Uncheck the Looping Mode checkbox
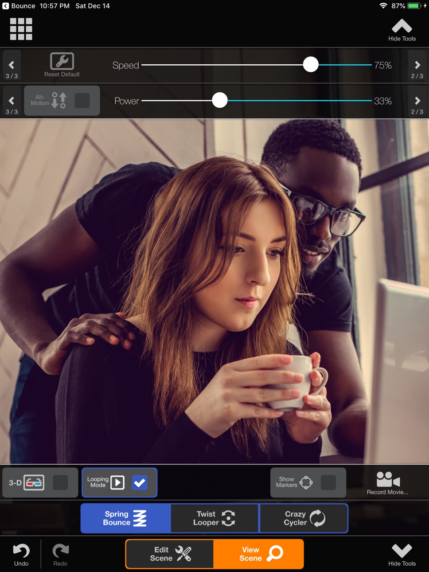 click(140, 482)
